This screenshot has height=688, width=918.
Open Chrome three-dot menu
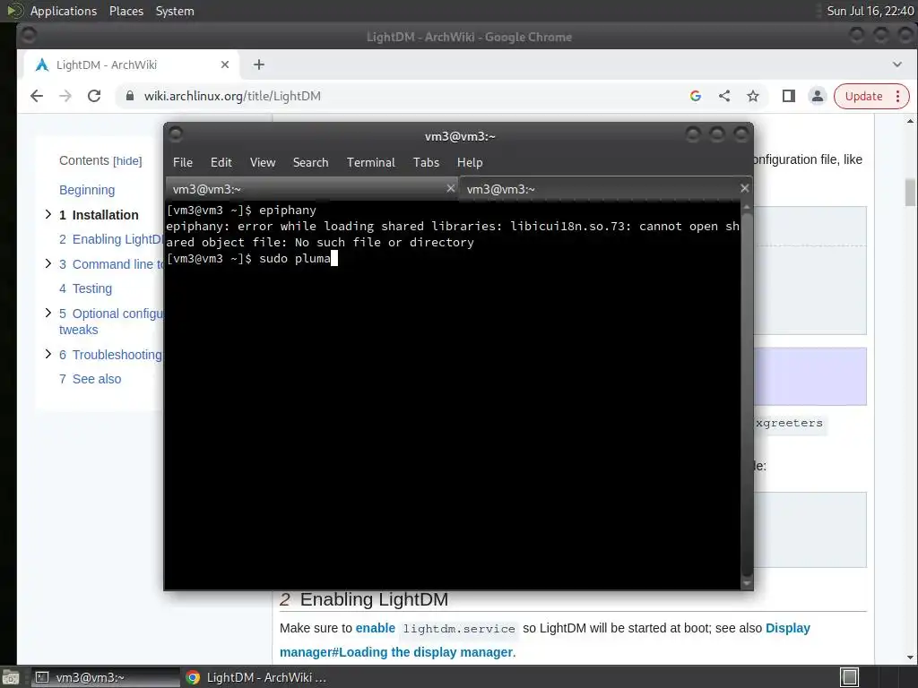point(897,96)
